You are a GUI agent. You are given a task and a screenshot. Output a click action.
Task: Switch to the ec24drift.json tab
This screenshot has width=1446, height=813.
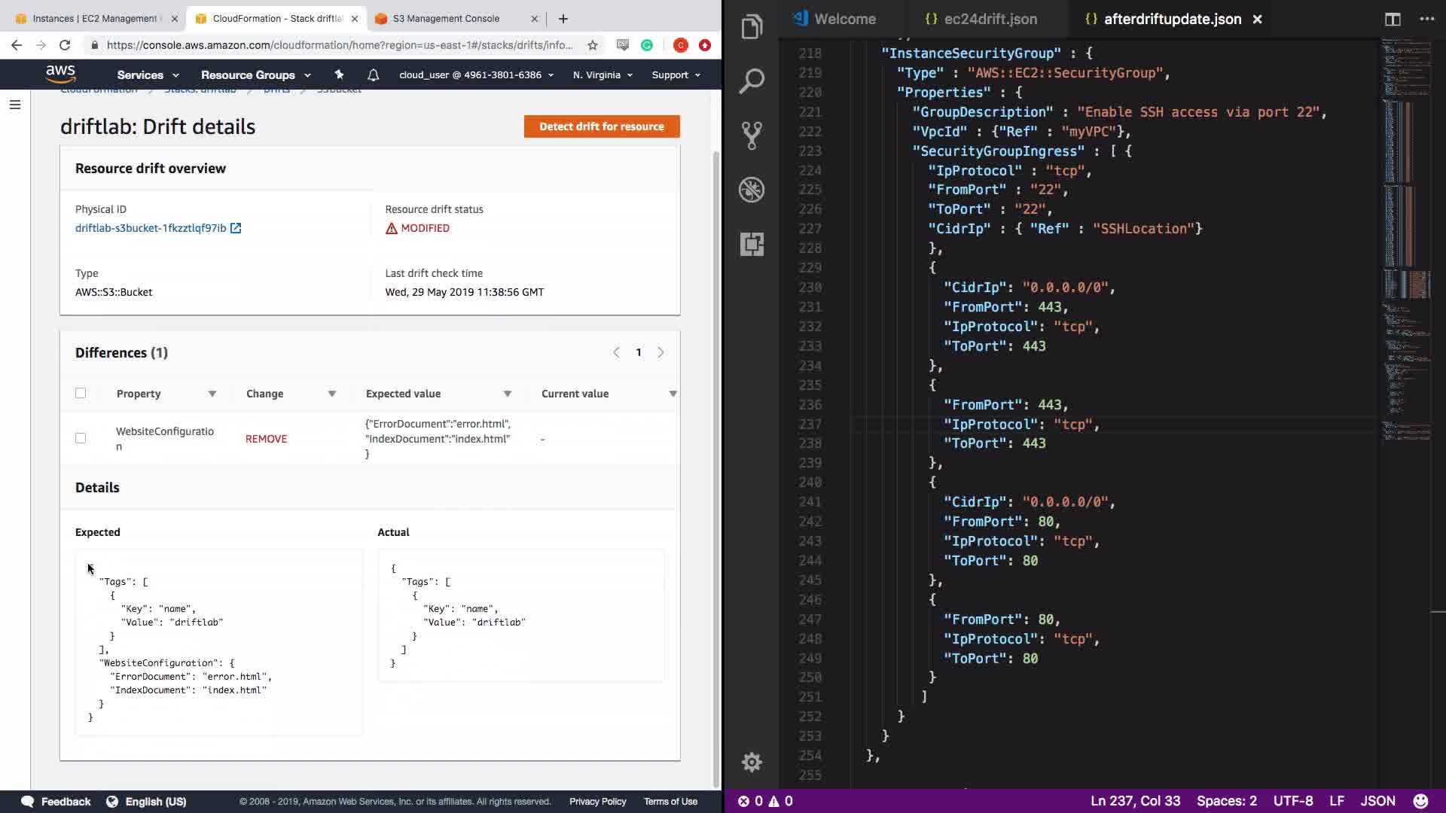click(990, 19)
